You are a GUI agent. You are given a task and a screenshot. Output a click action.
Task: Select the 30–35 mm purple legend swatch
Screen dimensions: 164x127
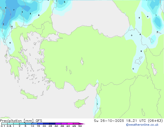[x=58, y=124]
